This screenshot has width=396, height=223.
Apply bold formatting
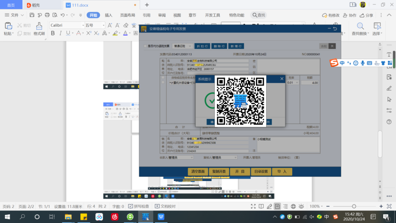point(53,33)
